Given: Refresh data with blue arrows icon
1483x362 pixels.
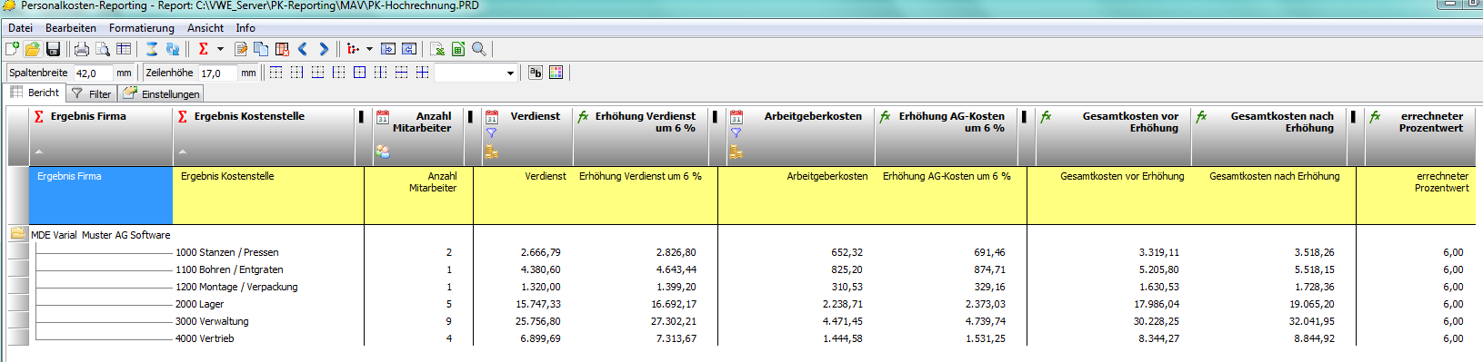Looking at the screenshot, I should pos(173,49).
